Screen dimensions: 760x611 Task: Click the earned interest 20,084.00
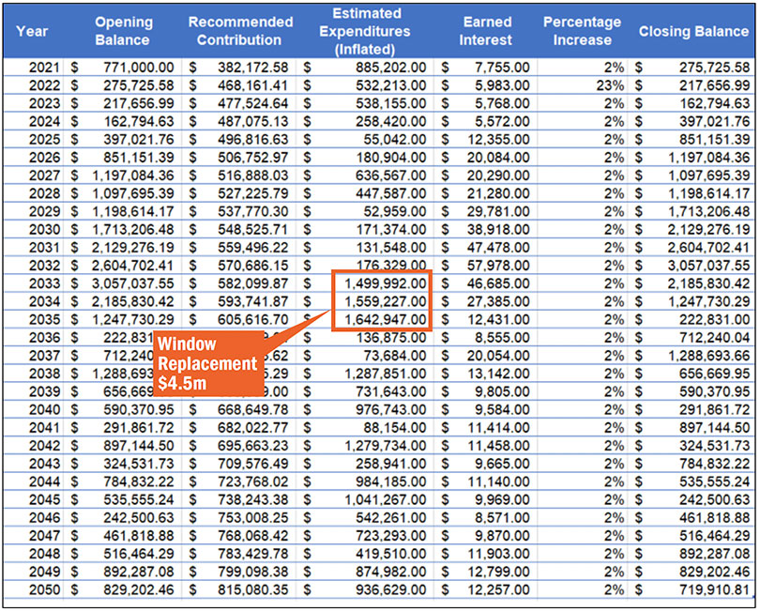click(498, 157)
